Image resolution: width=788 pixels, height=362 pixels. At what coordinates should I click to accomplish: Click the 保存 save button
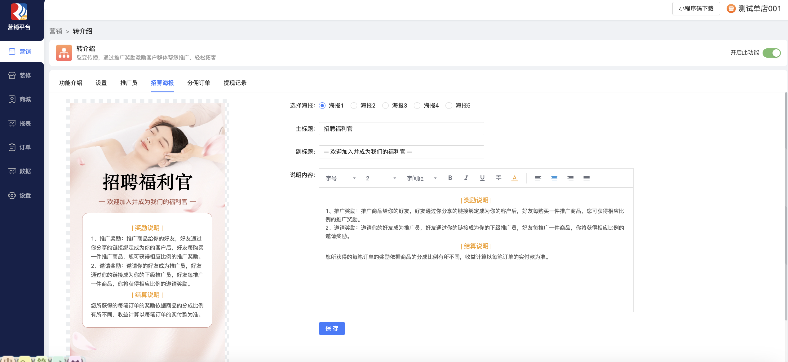(x=332, y=329)
